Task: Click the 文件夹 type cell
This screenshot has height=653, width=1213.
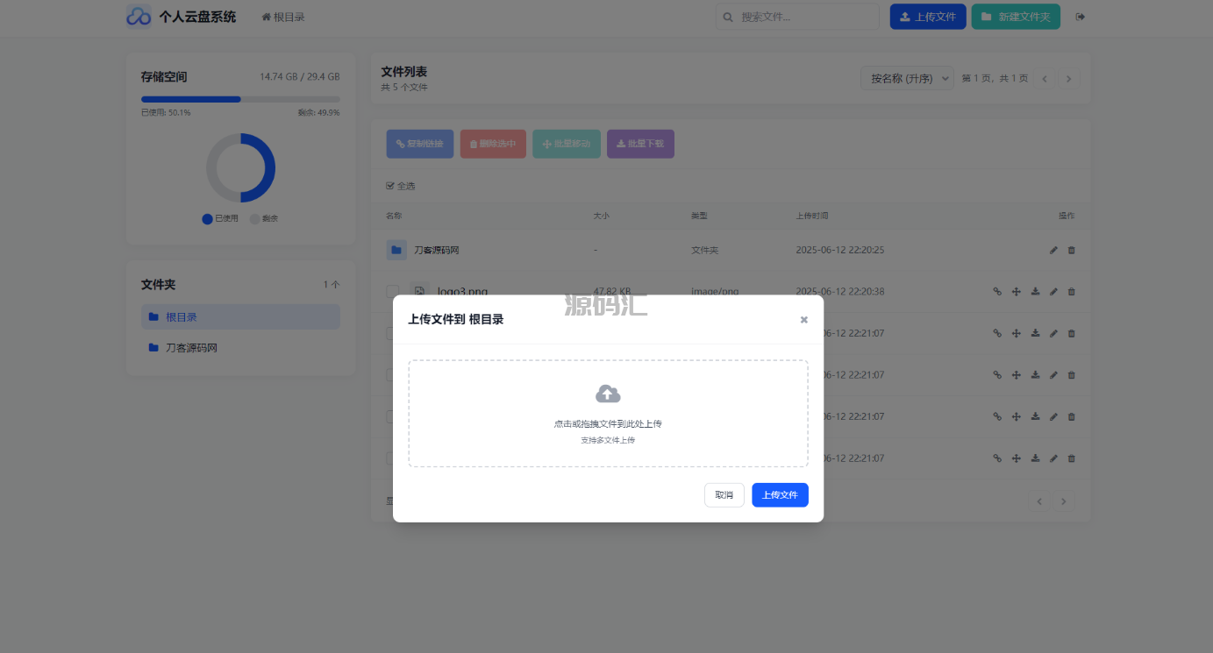Action: click(704, 251)
